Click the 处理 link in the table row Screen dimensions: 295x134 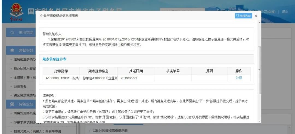click(x=239, y=78)
